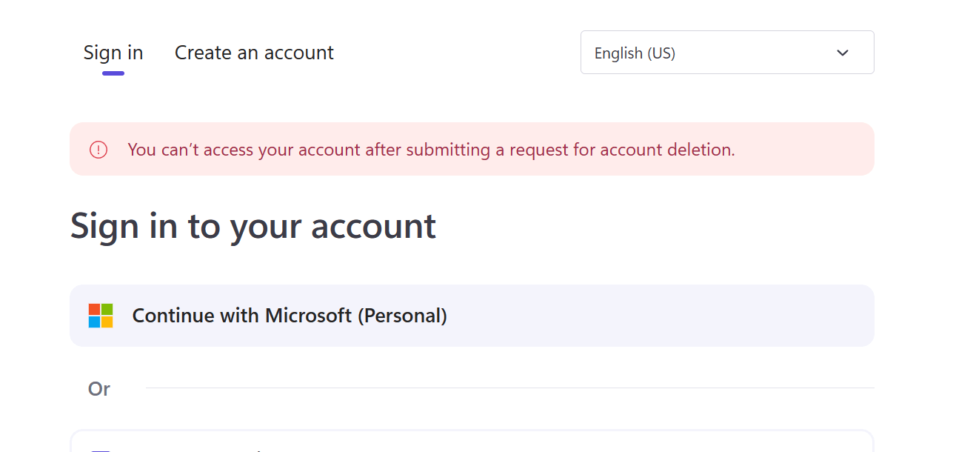Switch to the Create an account tab

[254, 52]
